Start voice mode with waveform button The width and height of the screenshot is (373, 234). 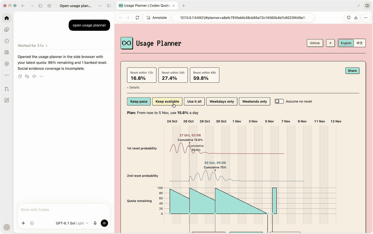104,223
